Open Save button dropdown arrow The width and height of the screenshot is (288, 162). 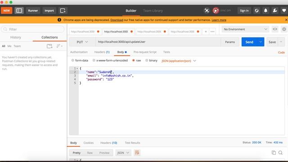coord(281,42)
